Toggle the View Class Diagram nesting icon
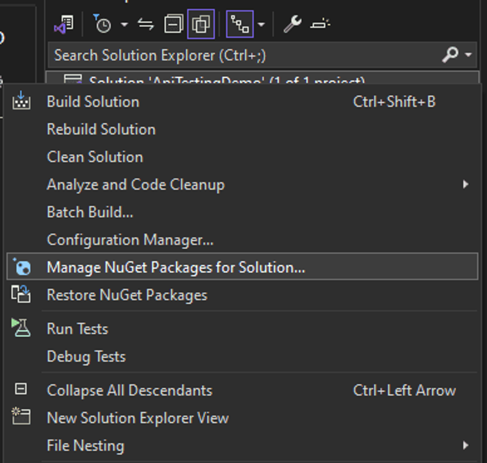Viewport: 487px width, 463px height. pos(240,24)
